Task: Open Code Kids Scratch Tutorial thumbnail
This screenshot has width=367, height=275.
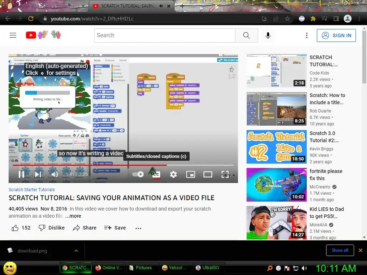Action: pyautogui.click(x=276, y=71)
